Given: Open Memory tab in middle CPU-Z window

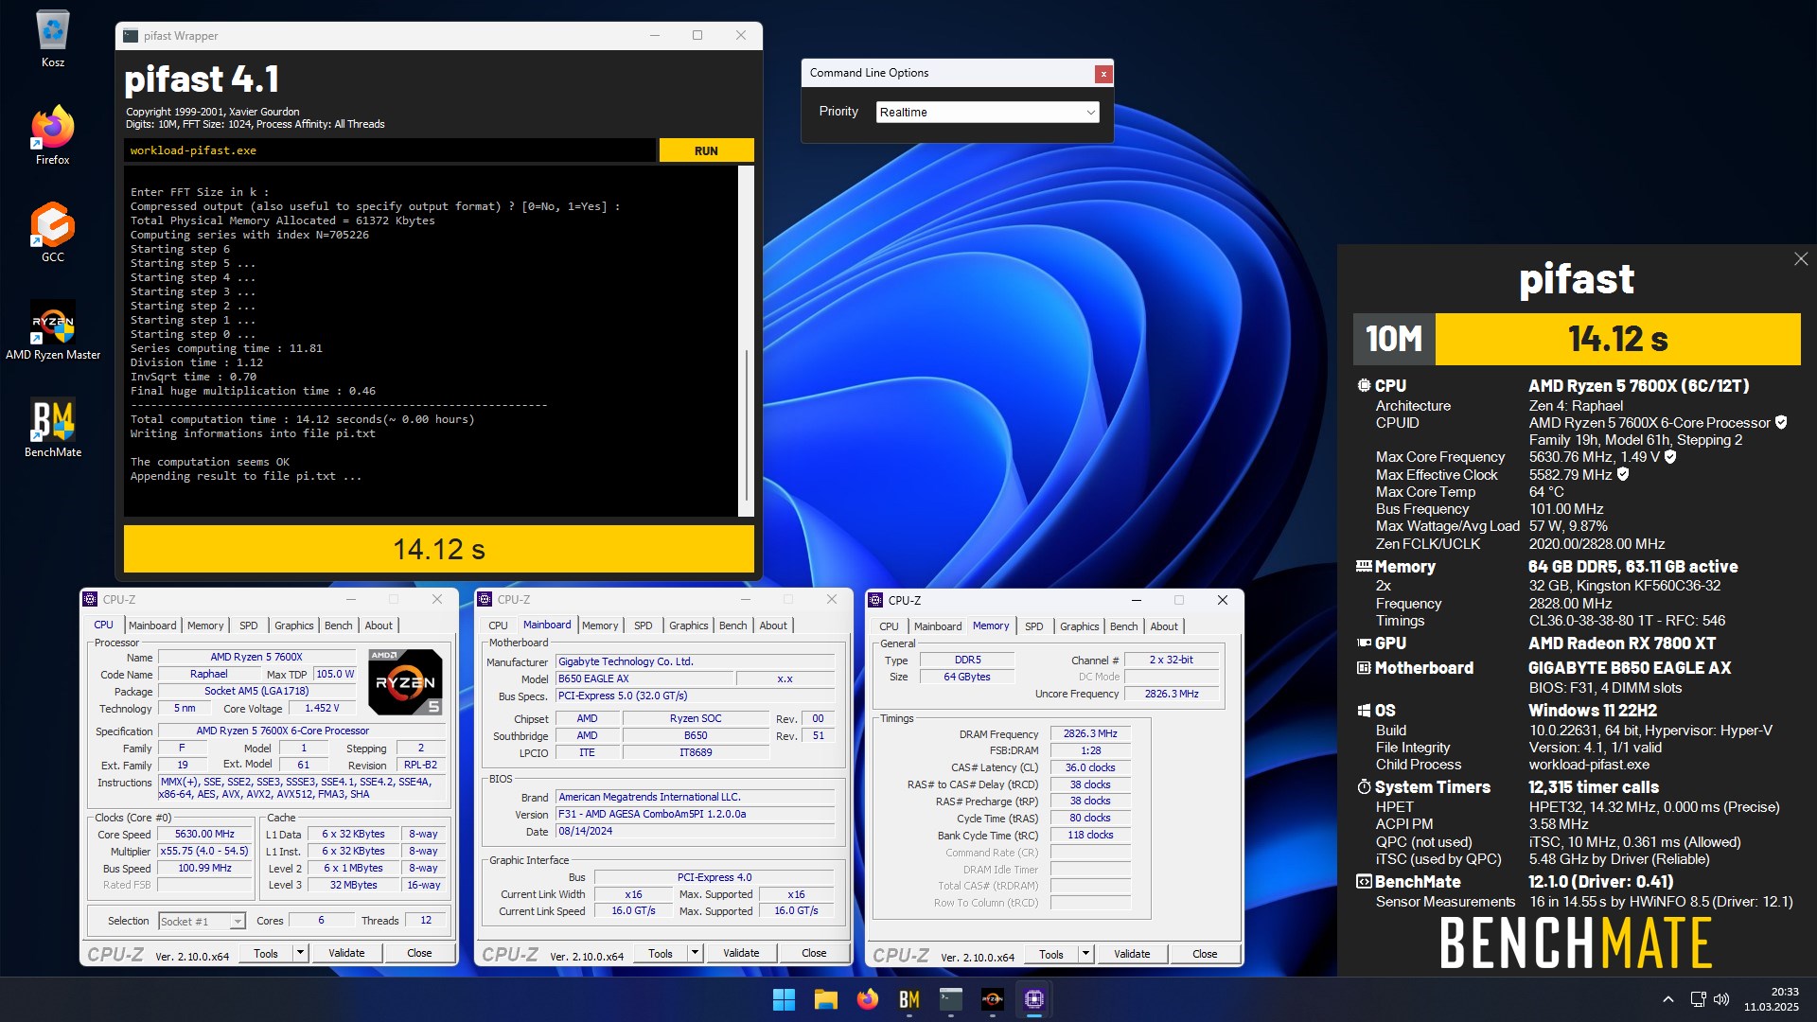Looking at the screenshot, I should (x=600, y=626).
